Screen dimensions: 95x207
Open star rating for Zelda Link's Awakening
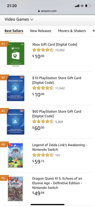tap(43, 155)
